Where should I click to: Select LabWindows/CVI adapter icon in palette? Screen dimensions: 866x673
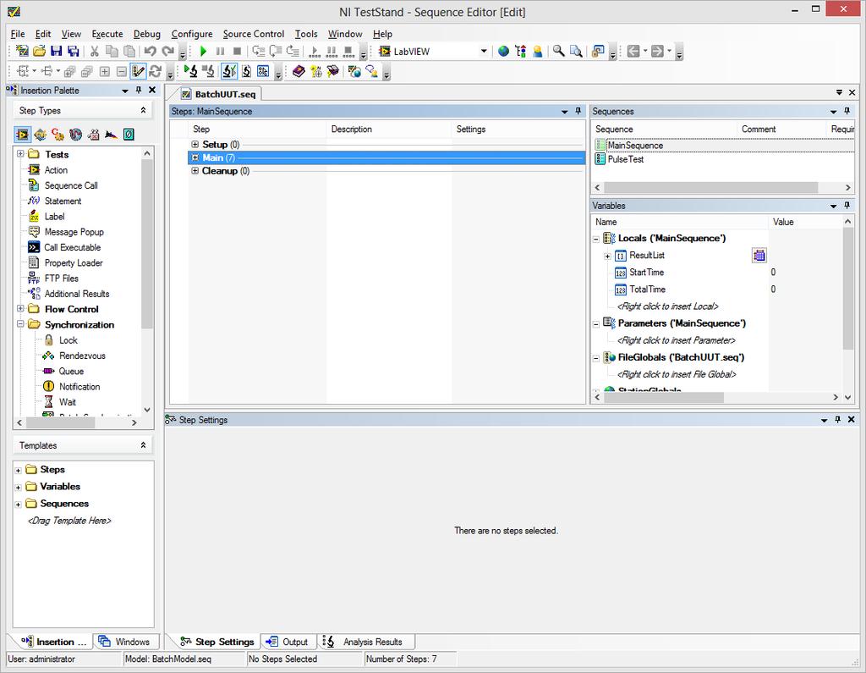(40, 135)
